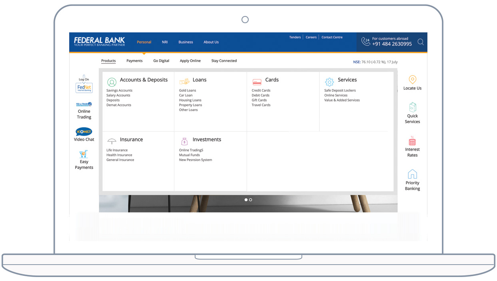Select the second carousel dot indicator
497x281 pixels.
[251, 199]
